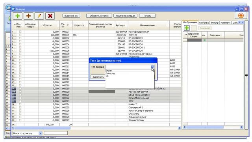252x142 pixels.
Task: Click the greyed Основной button in the images panel
Action: [205, 28]
